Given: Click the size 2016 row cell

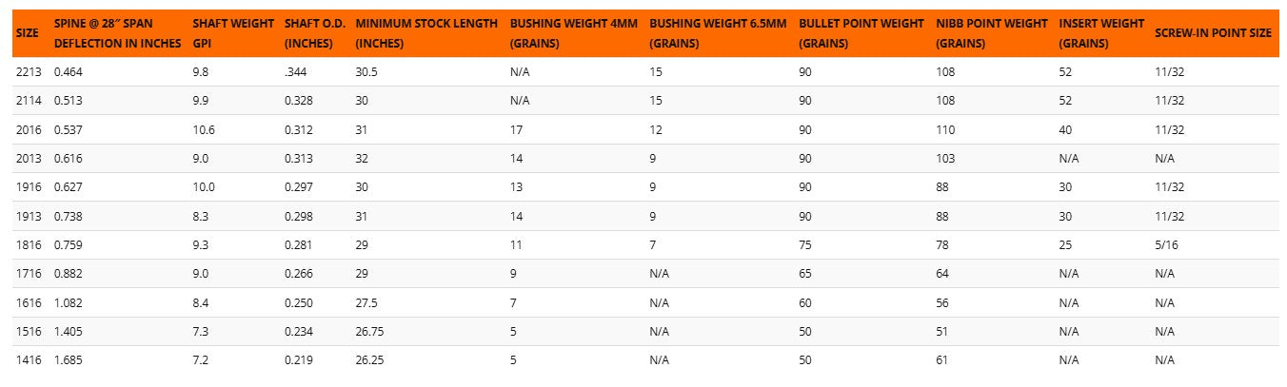Looking at the screenshot, I should (x=28, y=129).
